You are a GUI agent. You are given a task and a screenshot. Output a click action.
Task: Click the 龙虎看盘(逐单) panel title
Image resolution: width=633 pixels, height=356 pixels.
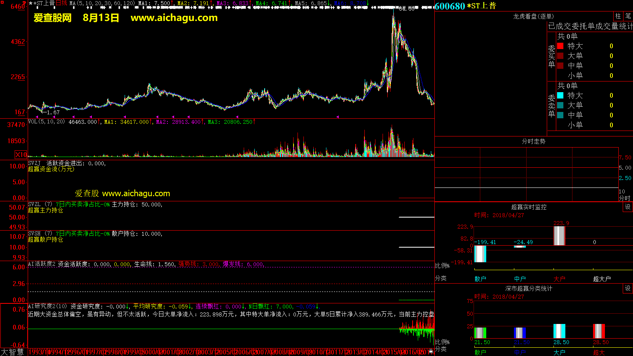[533, 16]
